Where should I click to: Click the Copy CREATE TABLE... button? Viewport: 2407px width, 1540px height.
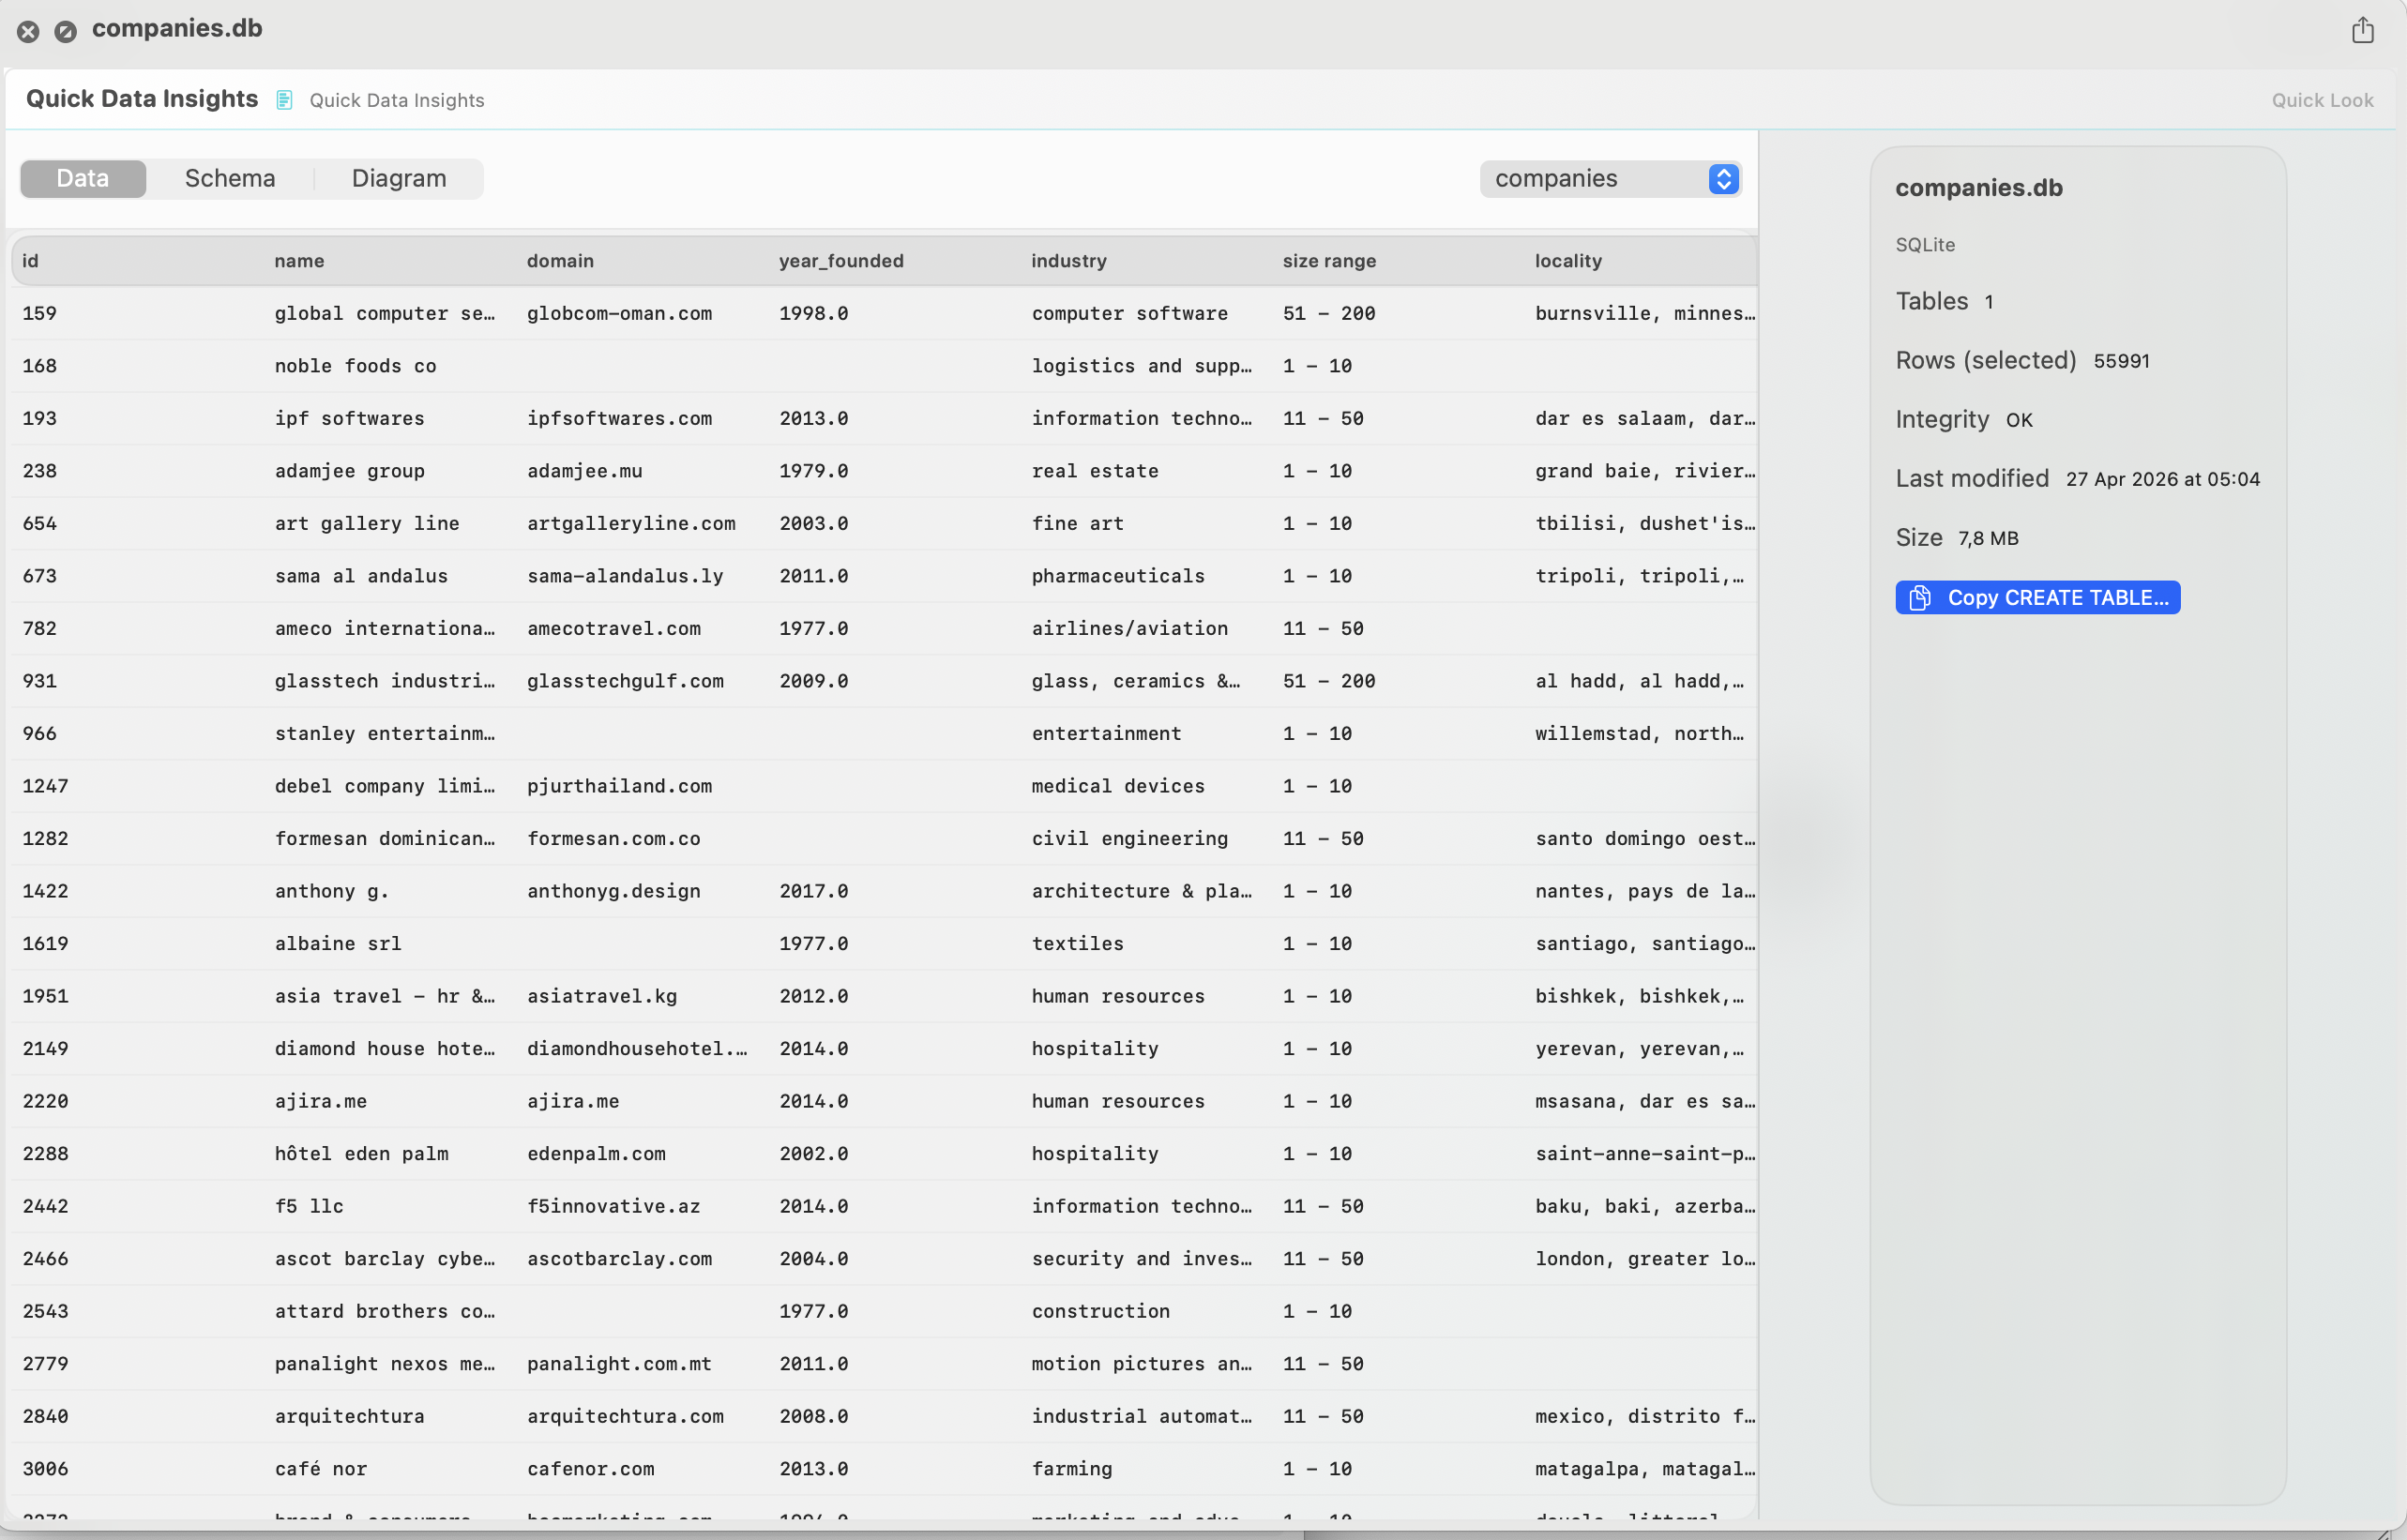tap(2037, 598)
